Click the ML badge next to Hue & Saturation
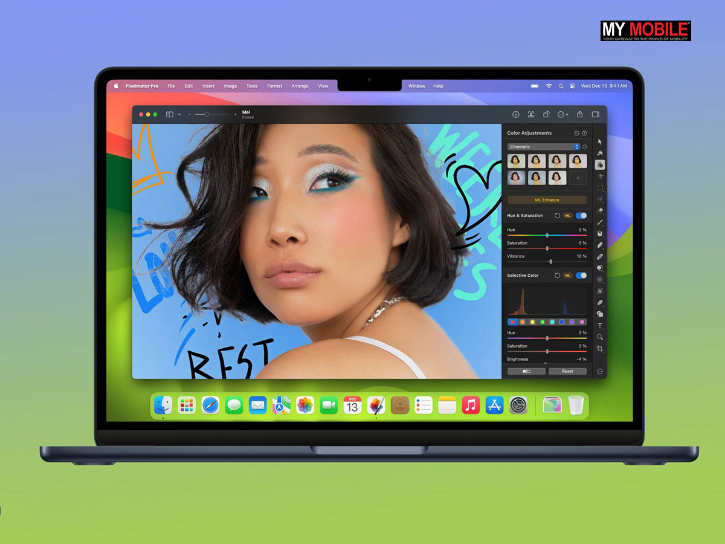The width and height of the screenshot is (725, 544). (x=568, y=215)
